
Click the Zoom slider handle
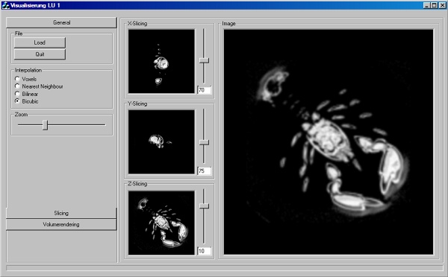(45, 125)
